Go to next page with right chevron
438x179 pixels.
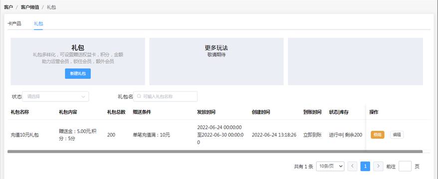point(378,166)
